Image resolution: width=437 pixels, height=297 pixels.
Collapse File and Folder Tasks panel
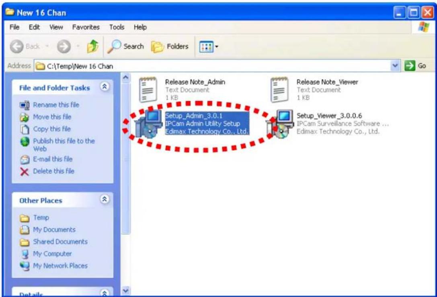click(105, 87)
